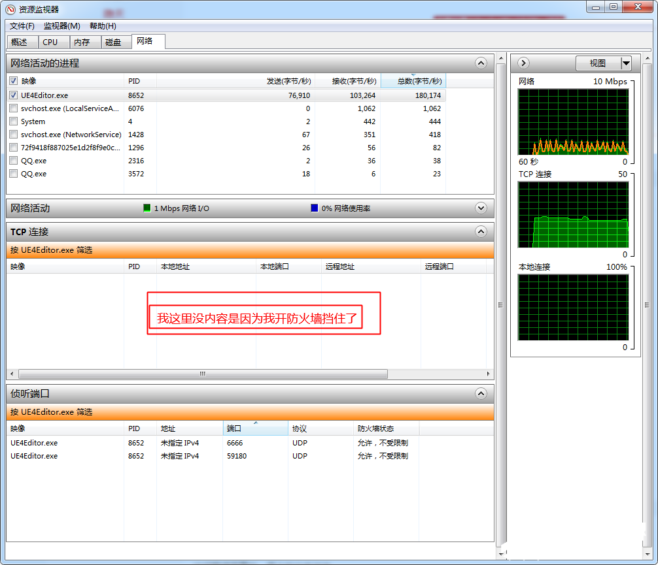Collapse the TCP 连接 section
The image size is (658, 565).
(481, 231)
